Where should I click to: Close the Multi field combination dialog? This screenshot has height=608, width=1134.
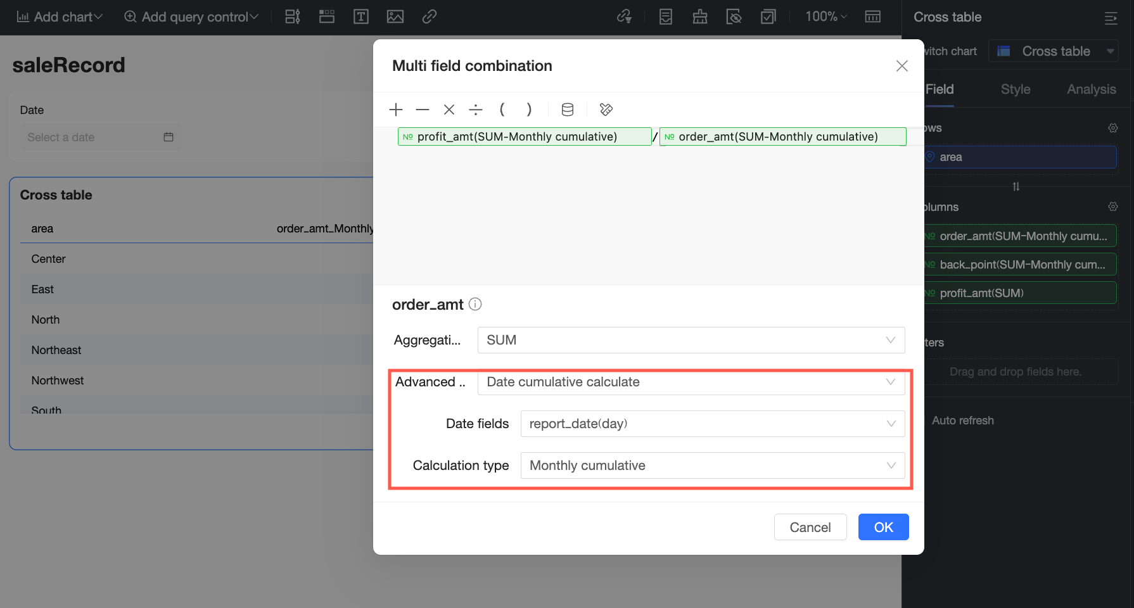902,66
